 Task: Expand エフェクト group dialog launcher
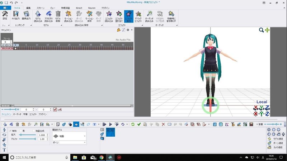point(142,25)
